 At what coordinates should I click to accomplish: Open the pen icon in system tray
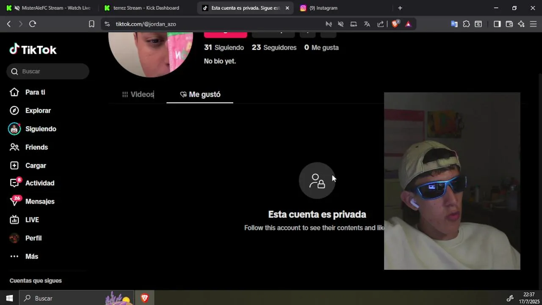tap(510, 298)
